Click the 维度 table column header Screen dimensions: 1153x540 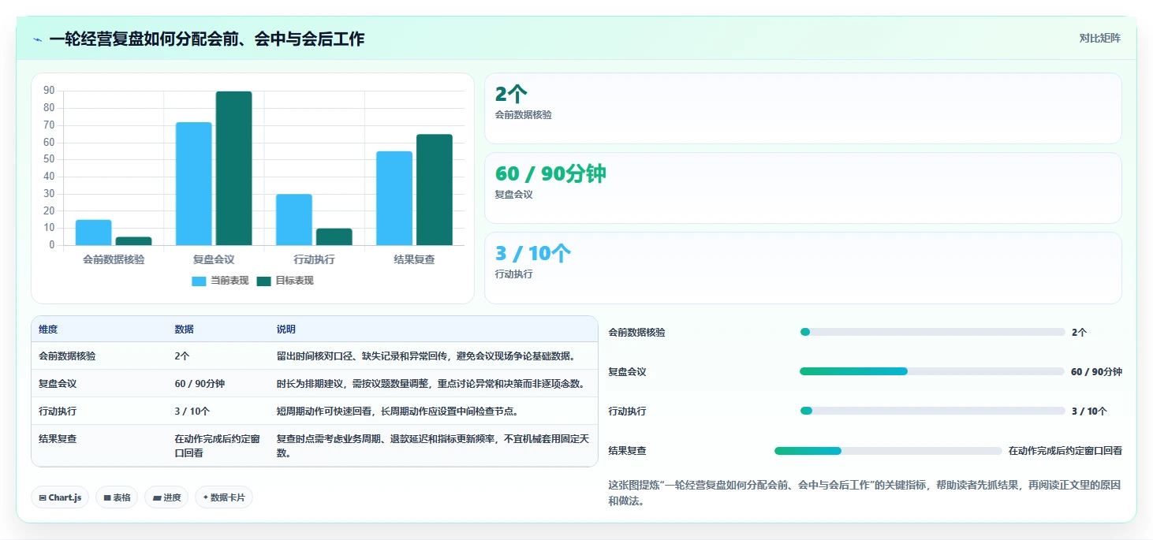point(48,330)
